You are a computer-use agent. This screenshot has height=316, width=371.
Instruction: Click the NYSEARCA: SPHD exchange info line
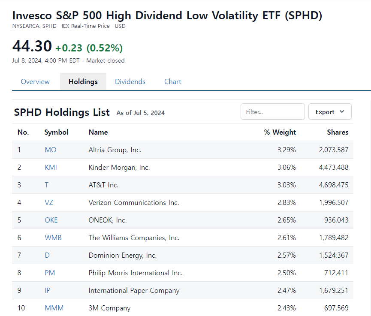[x=69, y=26]
